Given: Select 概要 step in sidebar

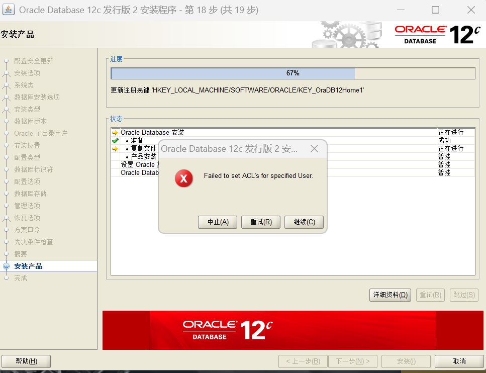Looking at the screenshot, I should tap(21, 254).
